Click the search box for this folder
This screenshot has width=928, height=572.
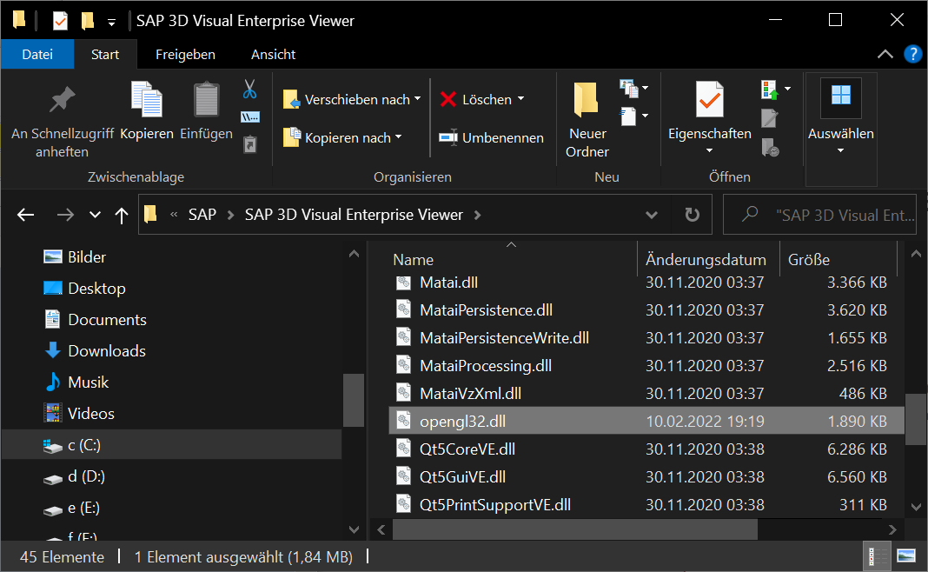tap(819, 215)
